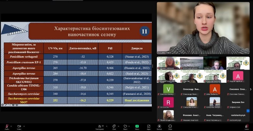Select pink A avatar participant tile
The image size is (253, 131).
(238, 76)
